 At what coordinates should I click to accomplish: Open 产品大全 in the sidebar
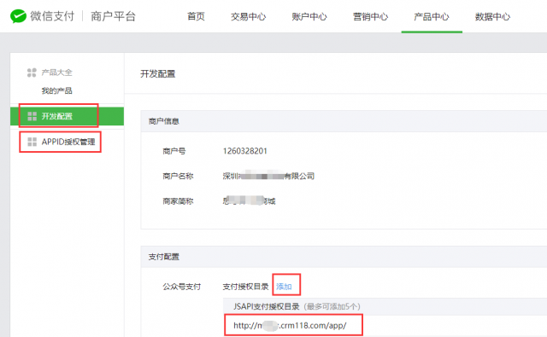(57, 73)
